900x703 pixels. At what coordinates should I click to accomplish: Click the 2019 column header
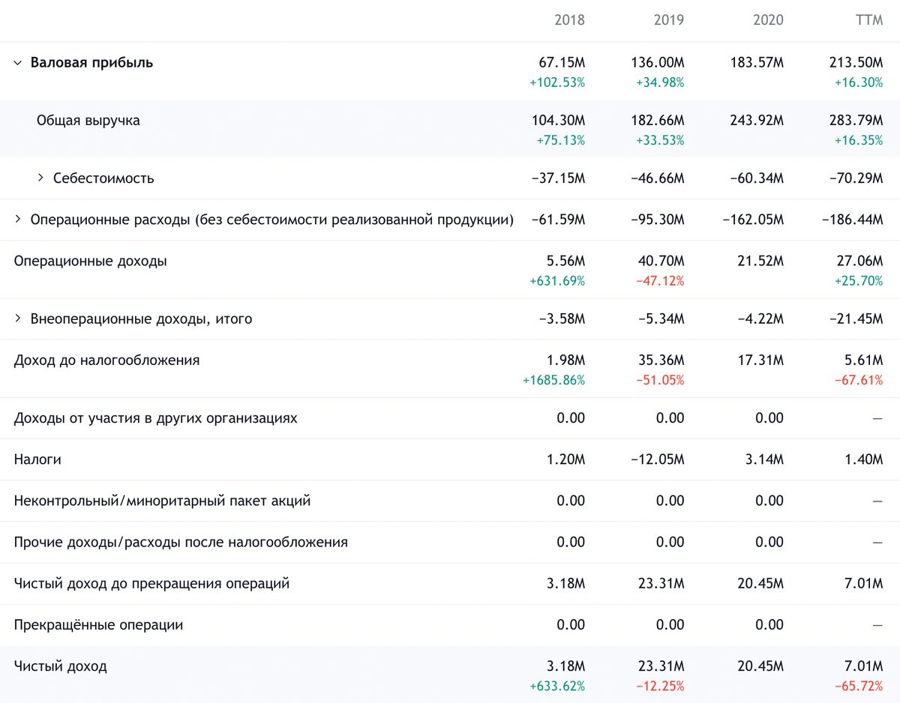click(669, 20)
